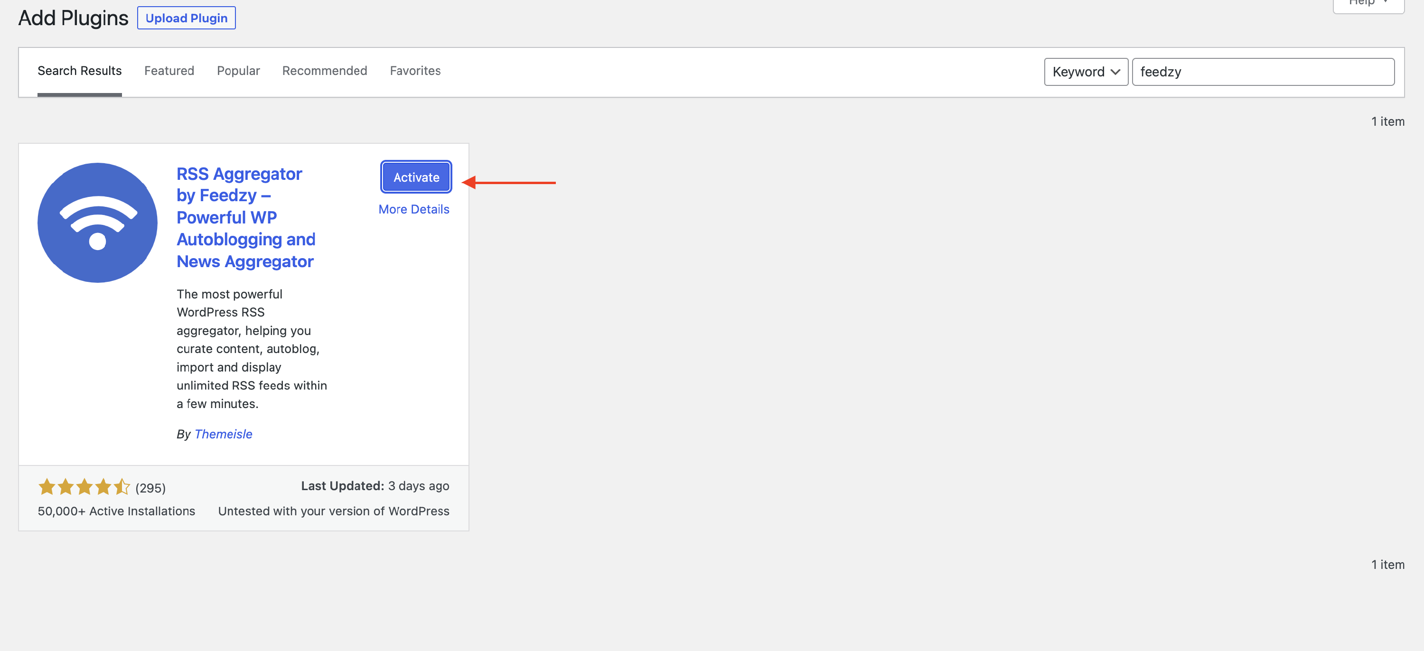Click the star rating icons
This screenshot has width=1424, height=651.
coord(84,487)
